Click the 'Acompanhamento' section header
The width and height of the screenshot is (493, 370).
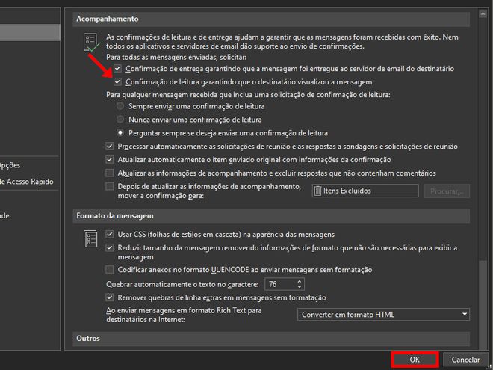273,19
